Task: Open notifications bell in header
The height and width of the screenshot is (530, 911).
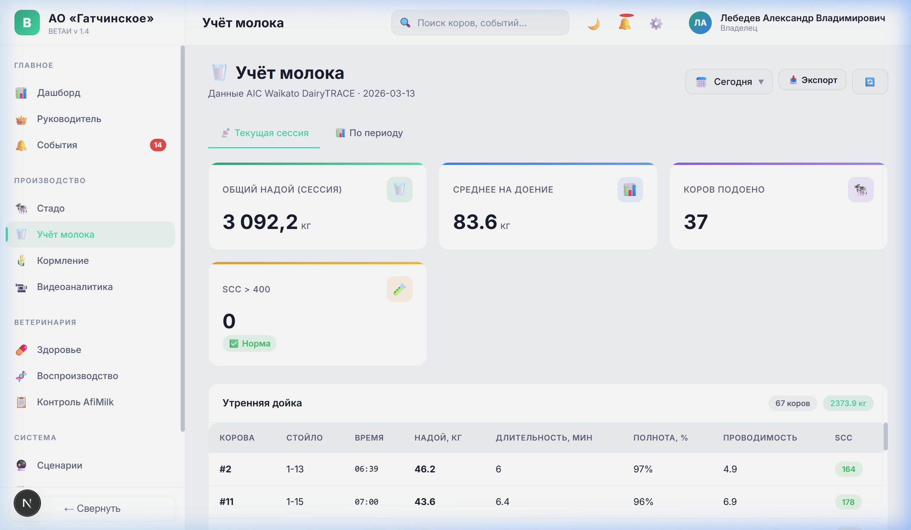Action: click(x=625, y=24)
